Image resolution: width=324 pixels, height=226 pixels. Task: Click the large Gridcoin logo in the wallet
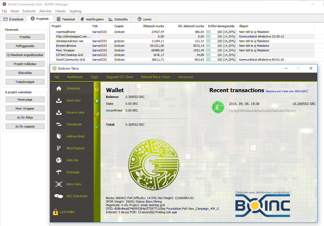(x=153, y=165)
